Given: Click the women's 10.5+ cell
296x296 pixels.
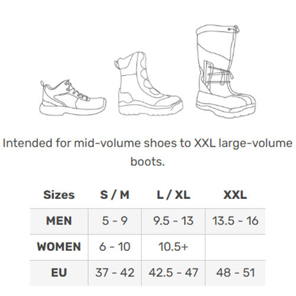Looking at the screenshot, I should coord(173,247).
